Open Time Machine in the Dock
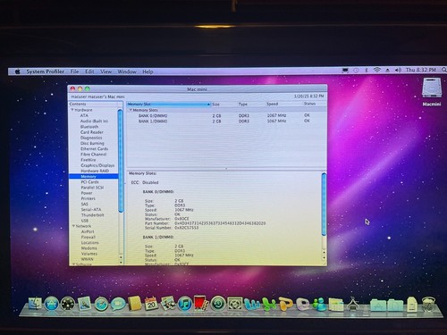The image size is (447, 335). click(x=218, y=304)
